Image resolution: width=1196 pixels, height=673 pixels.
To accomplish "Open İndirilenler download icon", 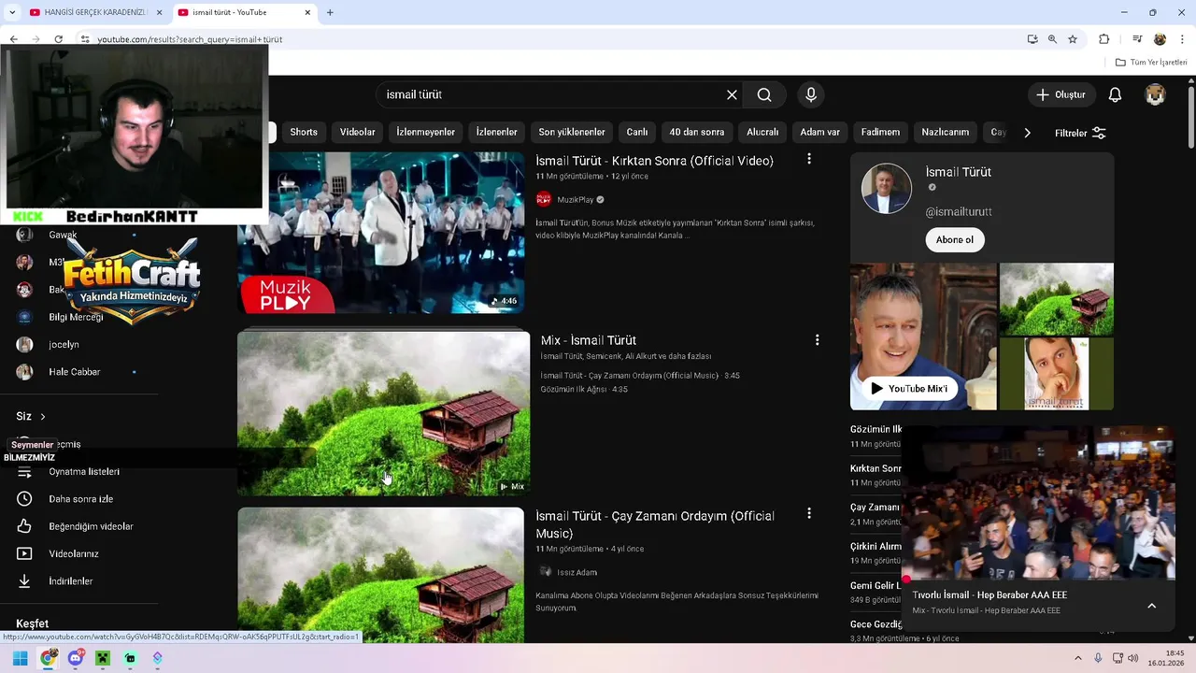I will point(24,581).
